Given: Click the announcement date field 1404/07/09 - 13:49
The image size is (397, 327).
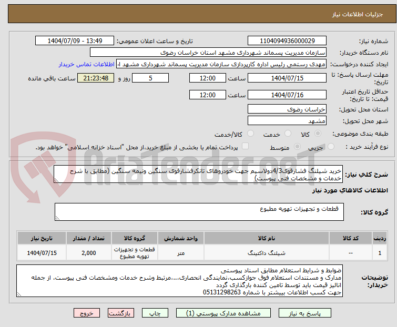Looking at the screenshot, I should [x=75, y=41].
